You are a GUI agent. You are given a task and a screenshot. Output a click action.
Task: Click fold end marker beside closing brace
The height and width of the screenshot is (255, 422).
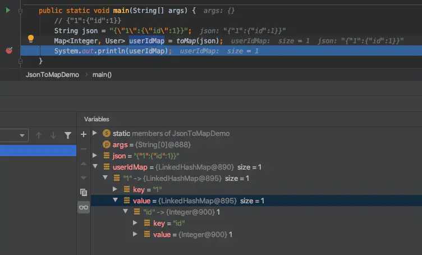point(20,61)
